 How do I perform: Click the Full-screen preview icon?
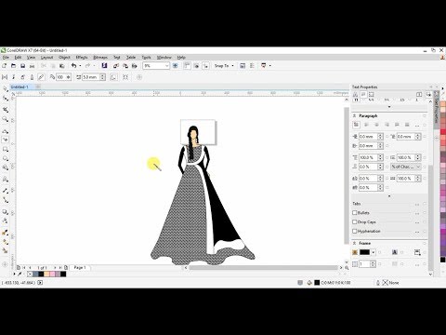(176, 66)
